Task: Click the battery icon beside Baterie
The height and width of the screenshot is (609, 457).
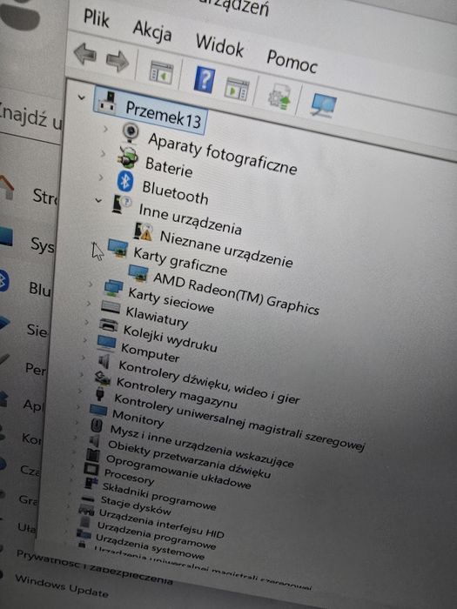Action: point(128,157)
